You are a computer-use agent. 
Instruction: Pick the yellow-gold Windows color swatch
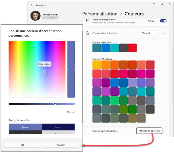[x=97, y=65]
